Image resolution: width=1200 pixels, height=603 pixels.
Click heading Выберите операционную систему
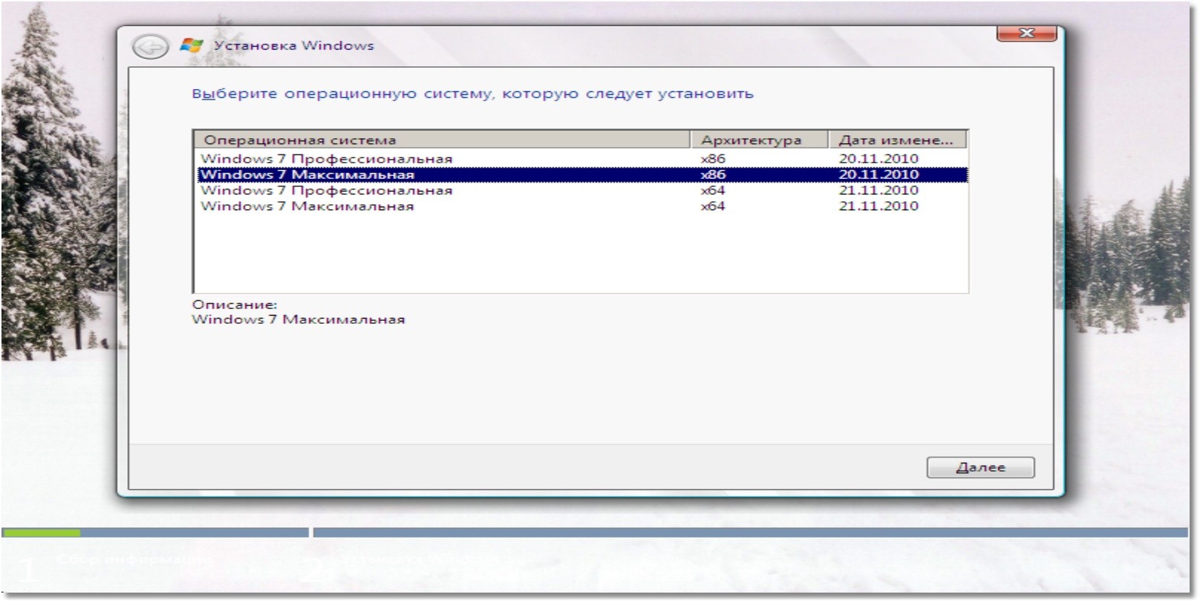tap(472, 94)
